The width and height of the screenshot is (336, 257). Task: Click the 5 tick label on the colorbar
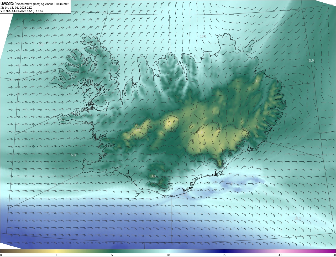coord(112,255)
